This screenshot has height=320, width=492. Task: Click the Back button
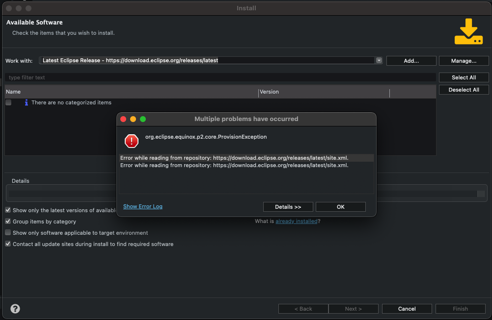coord(303,309)
